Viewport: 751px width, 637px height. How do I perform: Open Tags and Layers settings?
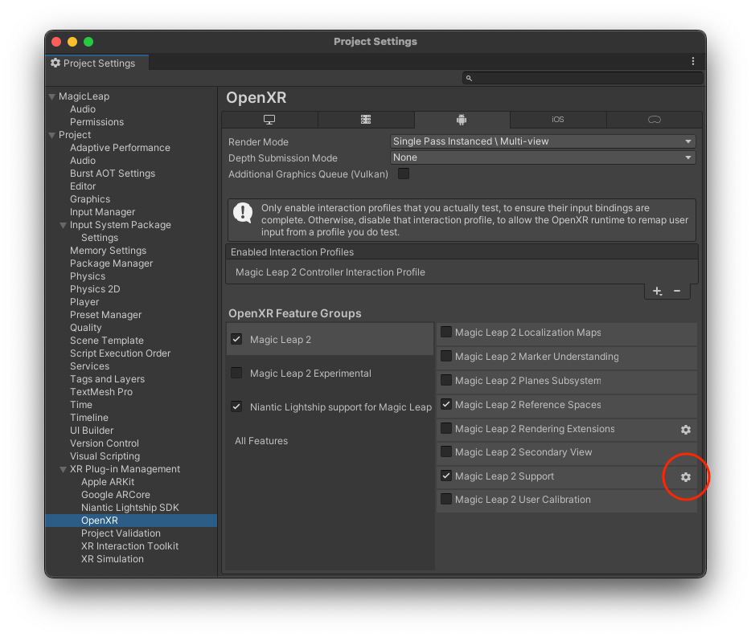click(x=107, y=379)
